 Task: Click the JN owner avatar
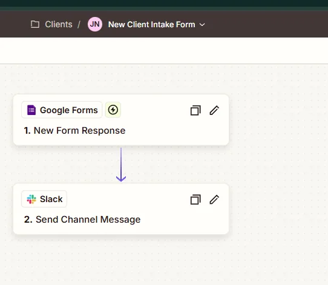(95, 24)
